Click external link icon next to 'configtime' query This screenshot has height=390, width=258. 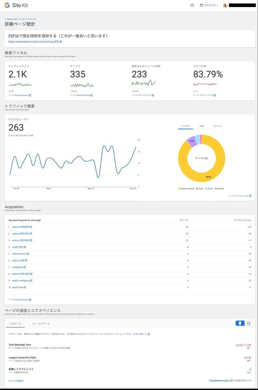pos(24,267)
